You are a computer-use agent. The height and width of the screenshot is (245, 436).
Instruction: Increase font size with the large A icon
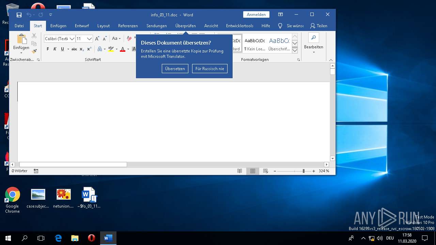coord(97,39)
